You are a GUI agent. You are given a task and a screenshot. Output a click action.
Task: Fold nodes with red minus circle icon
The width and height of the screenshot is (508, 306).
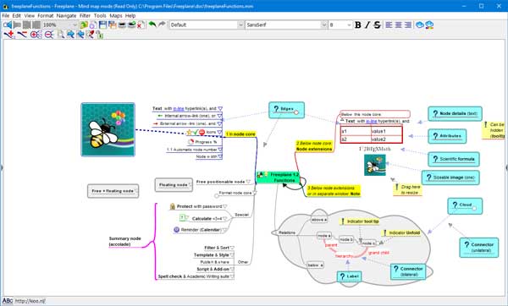click(x=49, y=35)
